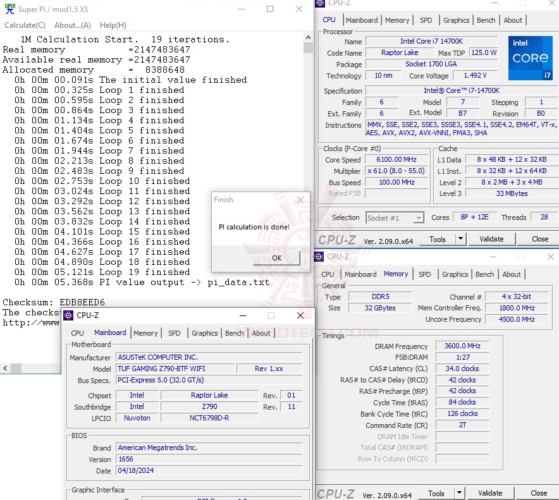Screen dimensions: 559x500
Task: Open the Help menu in Super PI
Action: 113,25
